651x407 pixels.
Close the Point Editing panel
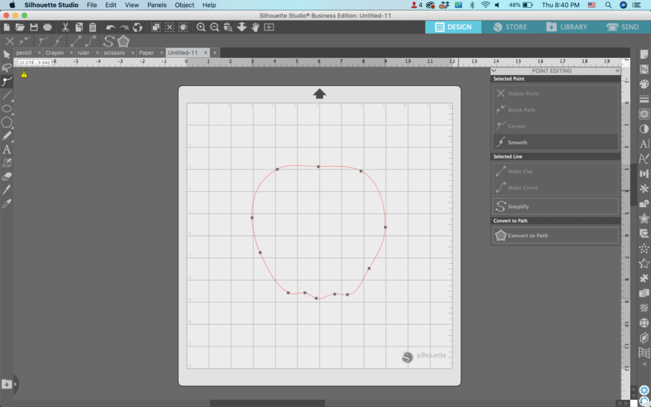[x=617, y=71]
